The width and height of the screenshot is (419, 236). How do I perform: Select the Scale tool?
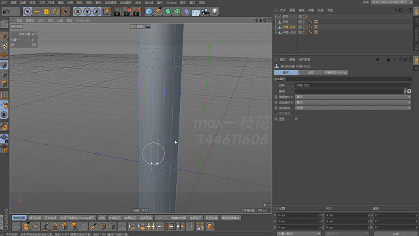coord(46,12)
